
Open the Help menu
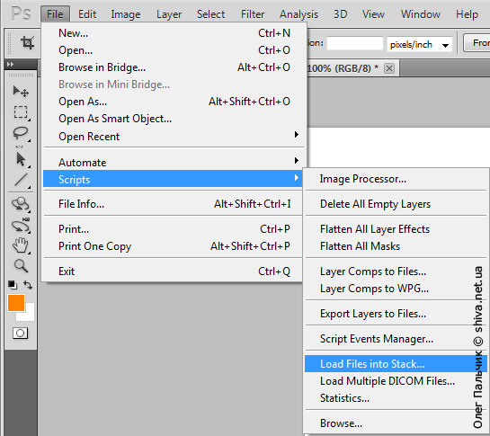467,14
